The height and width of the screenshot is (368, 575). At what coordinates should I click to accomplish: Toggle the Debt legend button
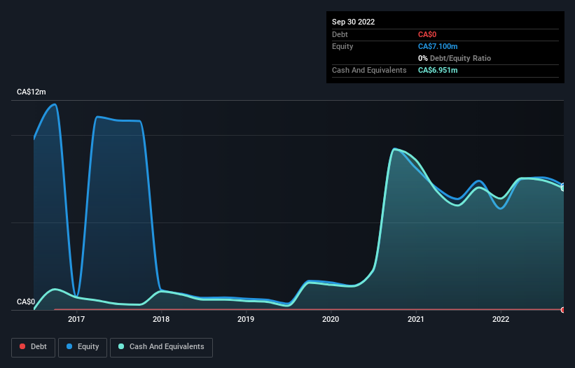(x=33, y=347)
